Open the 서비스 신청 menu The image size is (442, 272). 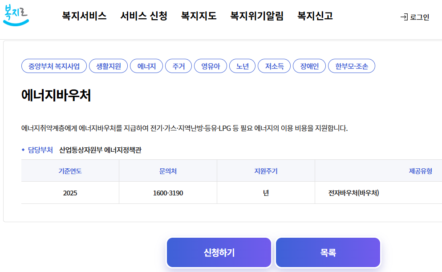tap(144, 16)
